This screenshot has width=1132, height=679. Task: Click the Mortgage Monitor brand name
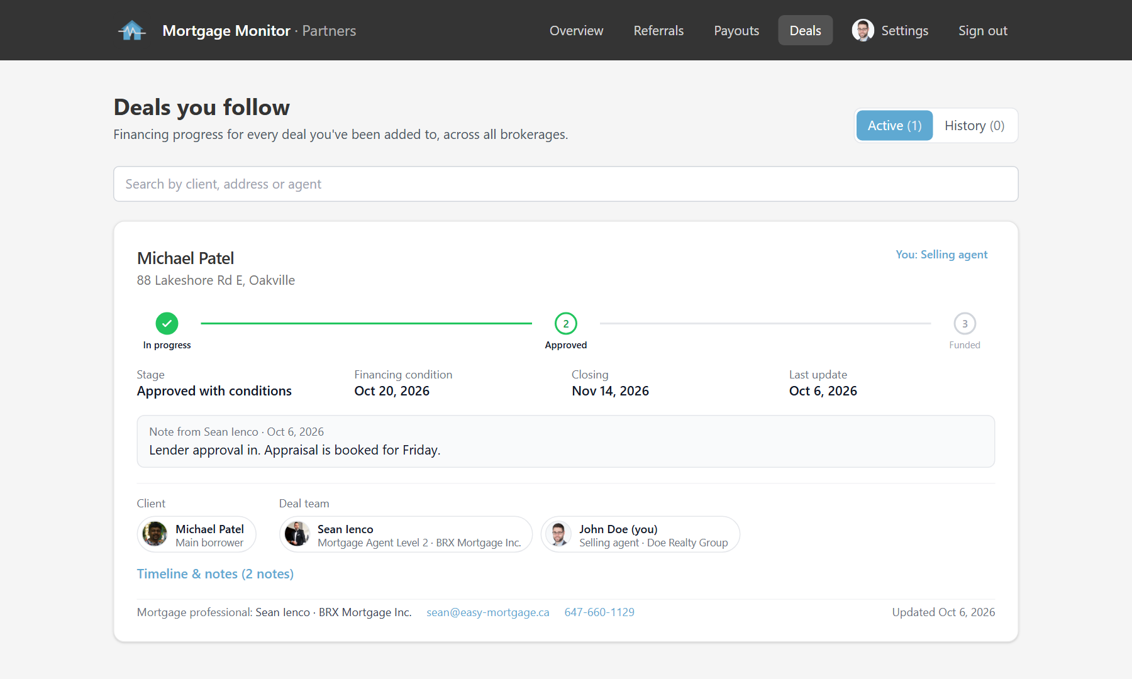pyautogui.click(x=226, y=31)
